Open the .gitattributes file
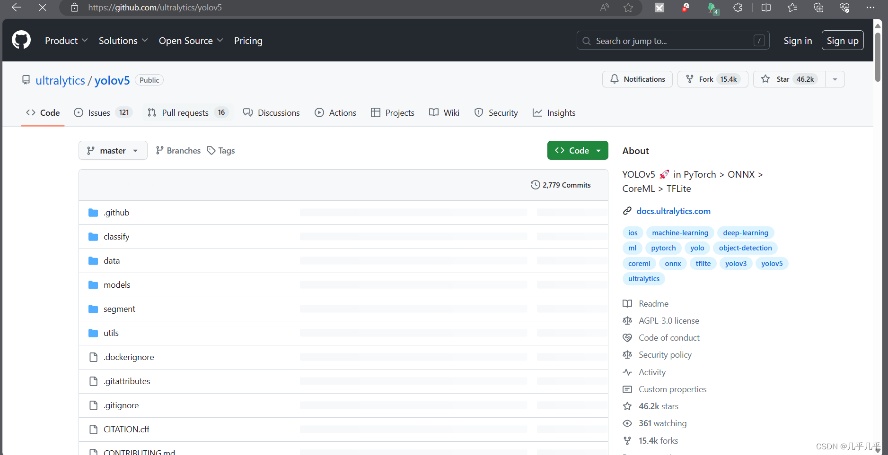 [127, 381]
